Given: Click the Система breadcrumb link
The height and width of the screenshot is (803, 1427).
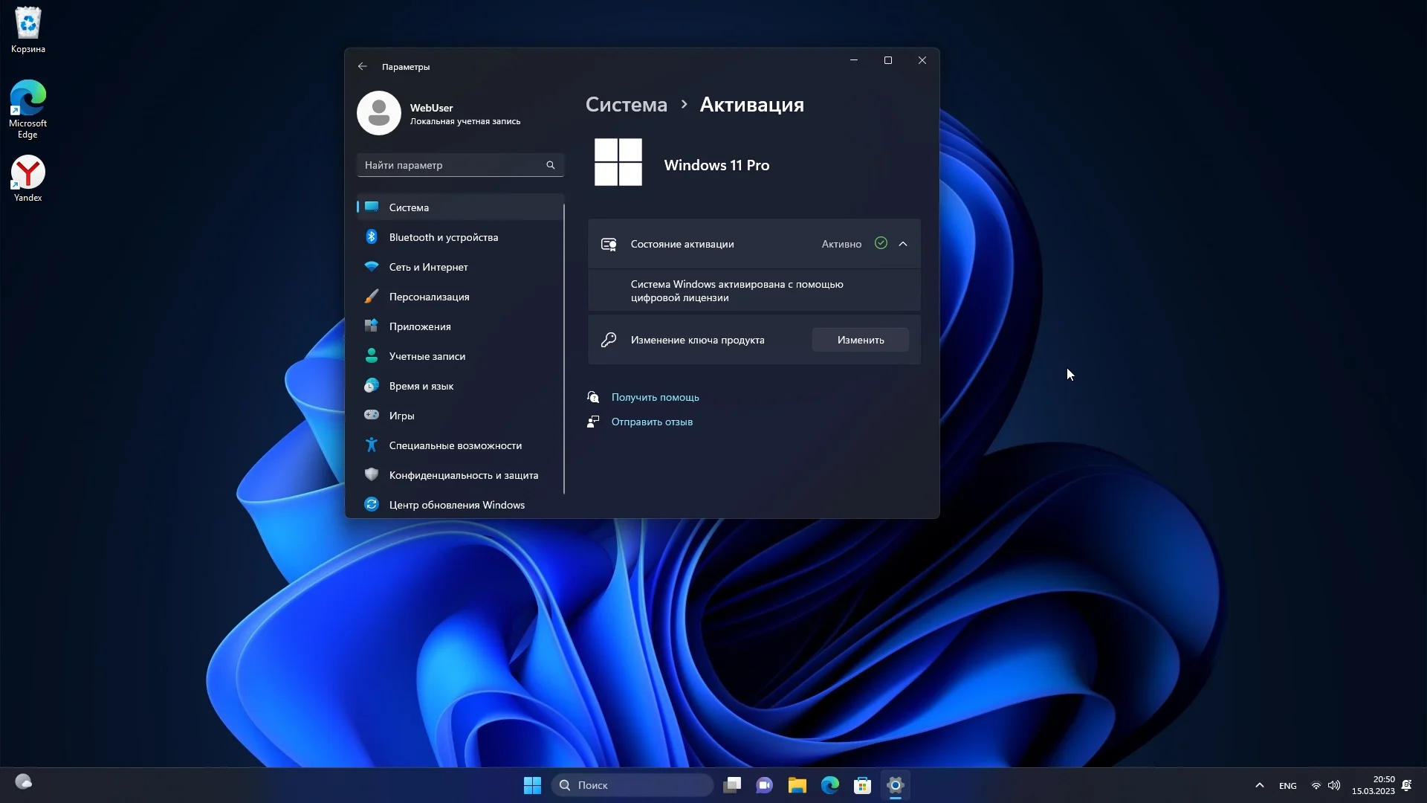Looking at the screenshot, I should [627, 105].
